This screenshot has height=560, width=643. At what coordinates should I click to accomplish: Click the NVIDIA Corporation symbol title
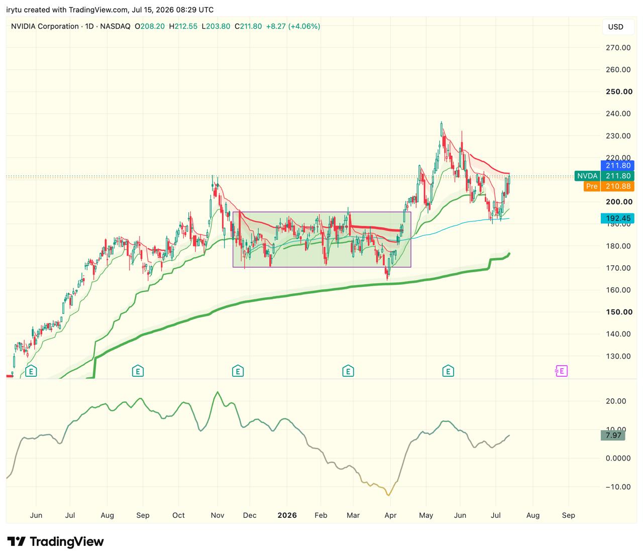click(x=45, y=26)
